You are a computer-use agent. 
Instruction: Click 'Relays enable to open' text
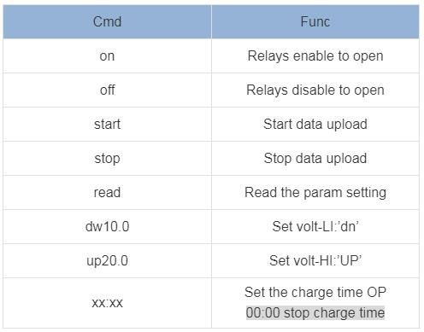[315, 56]
